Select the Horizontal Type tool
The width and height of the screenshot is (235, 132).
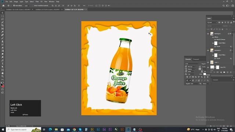(x=3, y=63)
